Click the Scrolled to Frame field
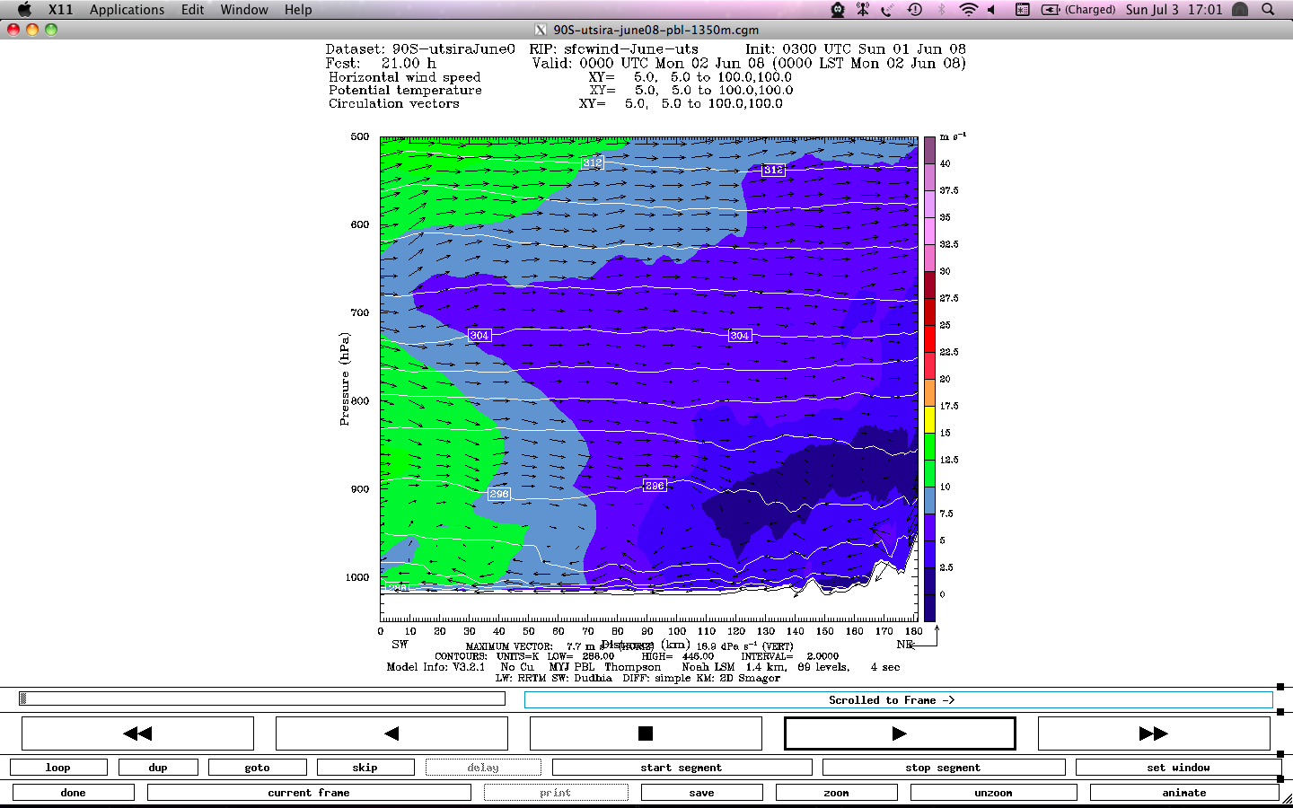The image size is (1293, 808). coord(898,700)
